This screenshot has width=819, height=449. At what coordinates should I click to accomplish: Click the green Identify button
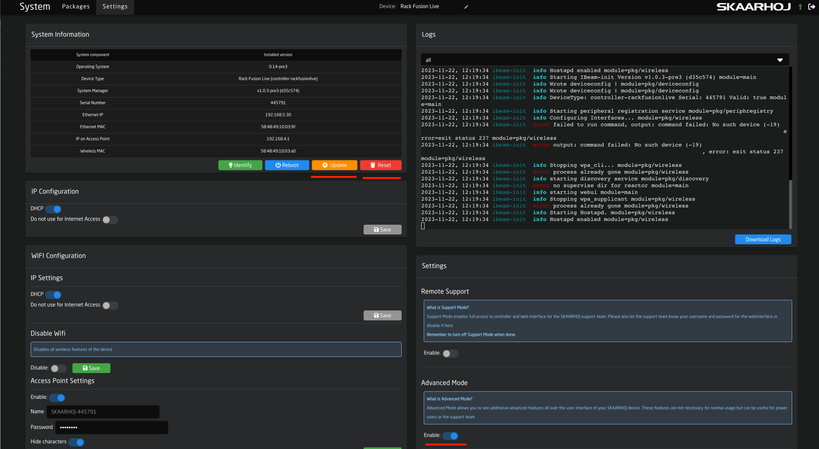[240, 165]
